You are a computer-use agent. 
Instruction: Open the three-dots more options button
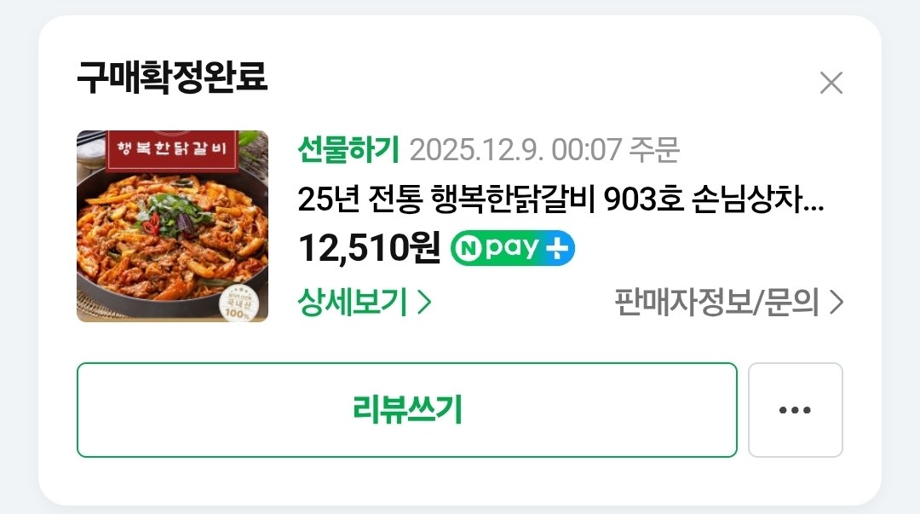click(x=795, y=409)
